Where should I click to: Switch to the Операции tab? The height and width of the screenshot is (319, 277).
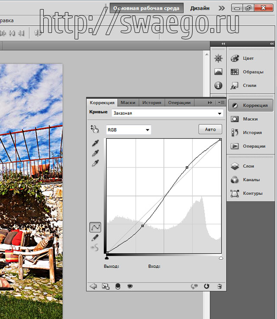tap(179, 103)
